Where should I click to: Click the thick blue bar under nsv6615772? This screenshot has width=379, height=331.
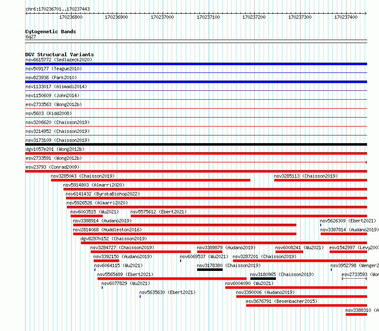[x=196, y=64]
